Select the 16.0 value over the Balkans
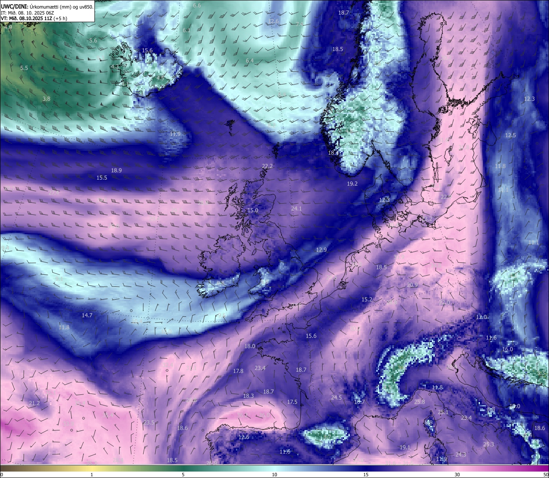The image size is (549, 478). (507, 349)
